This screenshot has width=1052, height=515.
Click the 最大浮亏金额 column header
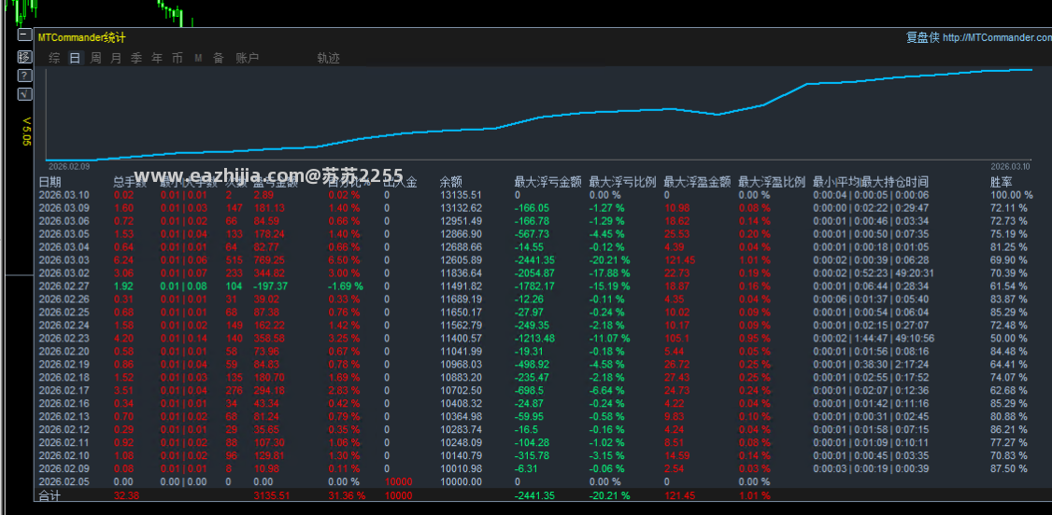[547, 182]
